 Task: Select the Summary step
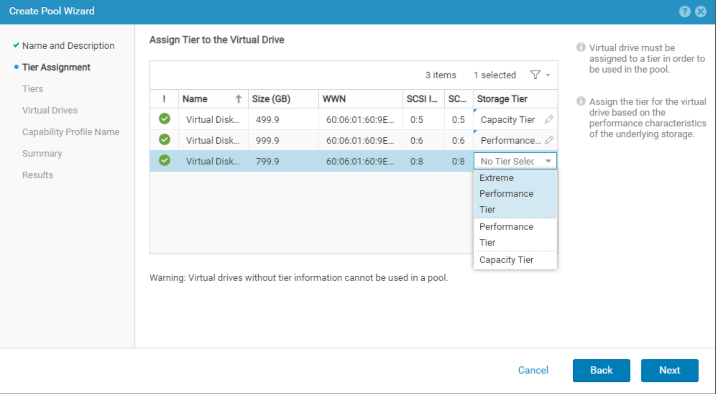click(42, 154)
